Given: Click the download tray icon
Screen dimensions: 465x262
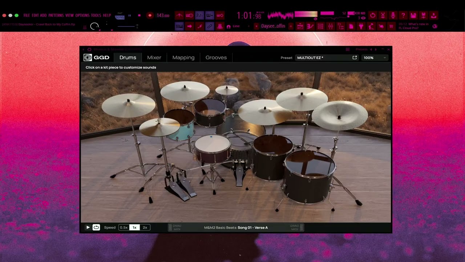Looking at the screenshot, I should coord(434,15).
